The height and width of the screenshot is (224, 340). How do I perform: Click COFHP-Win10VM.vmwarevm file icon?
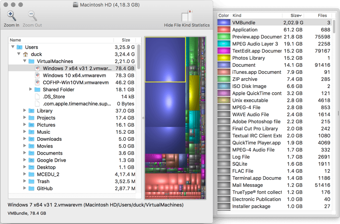pyautogui.click(x=37, y=82)
